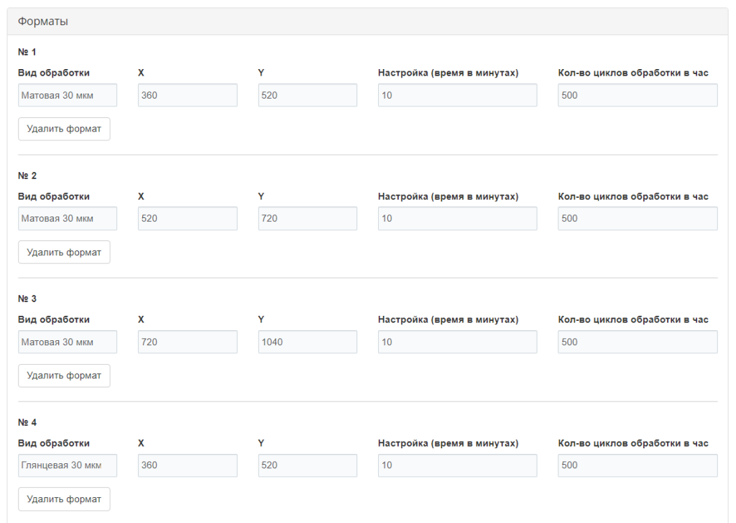Select Y field showing 720 in format № 2
Image resolution: width=736 pixels, height=523 pixels.
[x=308, y=219]
